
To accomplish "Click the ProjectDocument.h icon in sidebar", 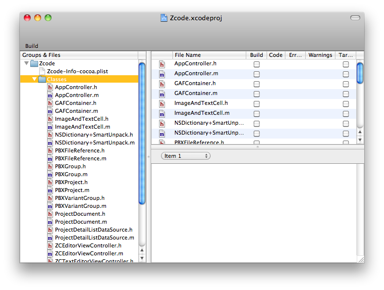I will tap(50, 214).
